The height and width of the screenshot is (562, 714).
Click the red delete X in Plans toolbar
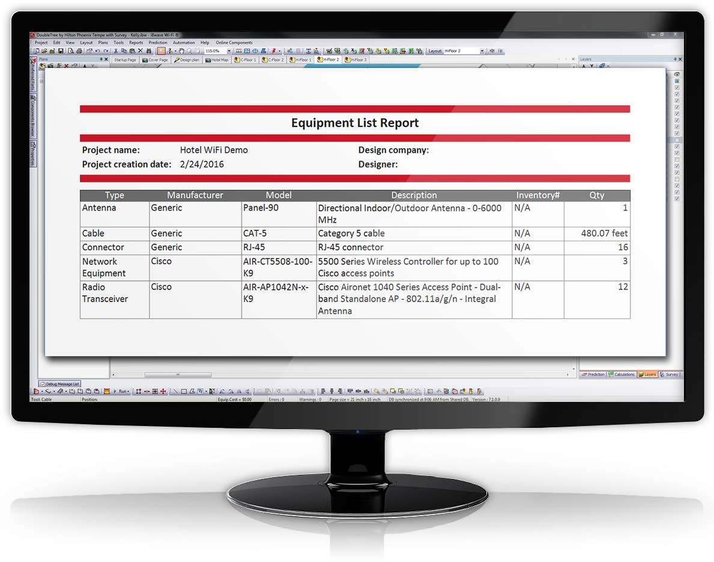(66, 66)
